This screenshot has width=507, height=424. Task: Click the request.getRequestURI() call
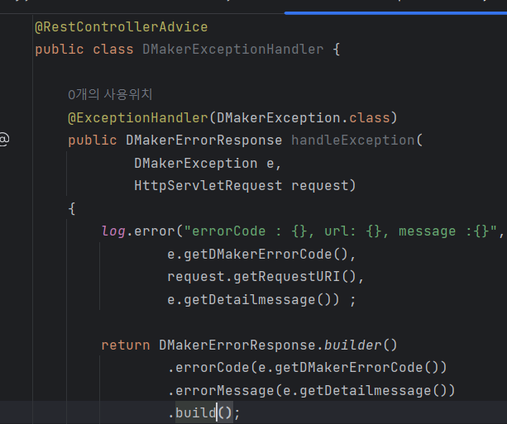tap(261, 277)
